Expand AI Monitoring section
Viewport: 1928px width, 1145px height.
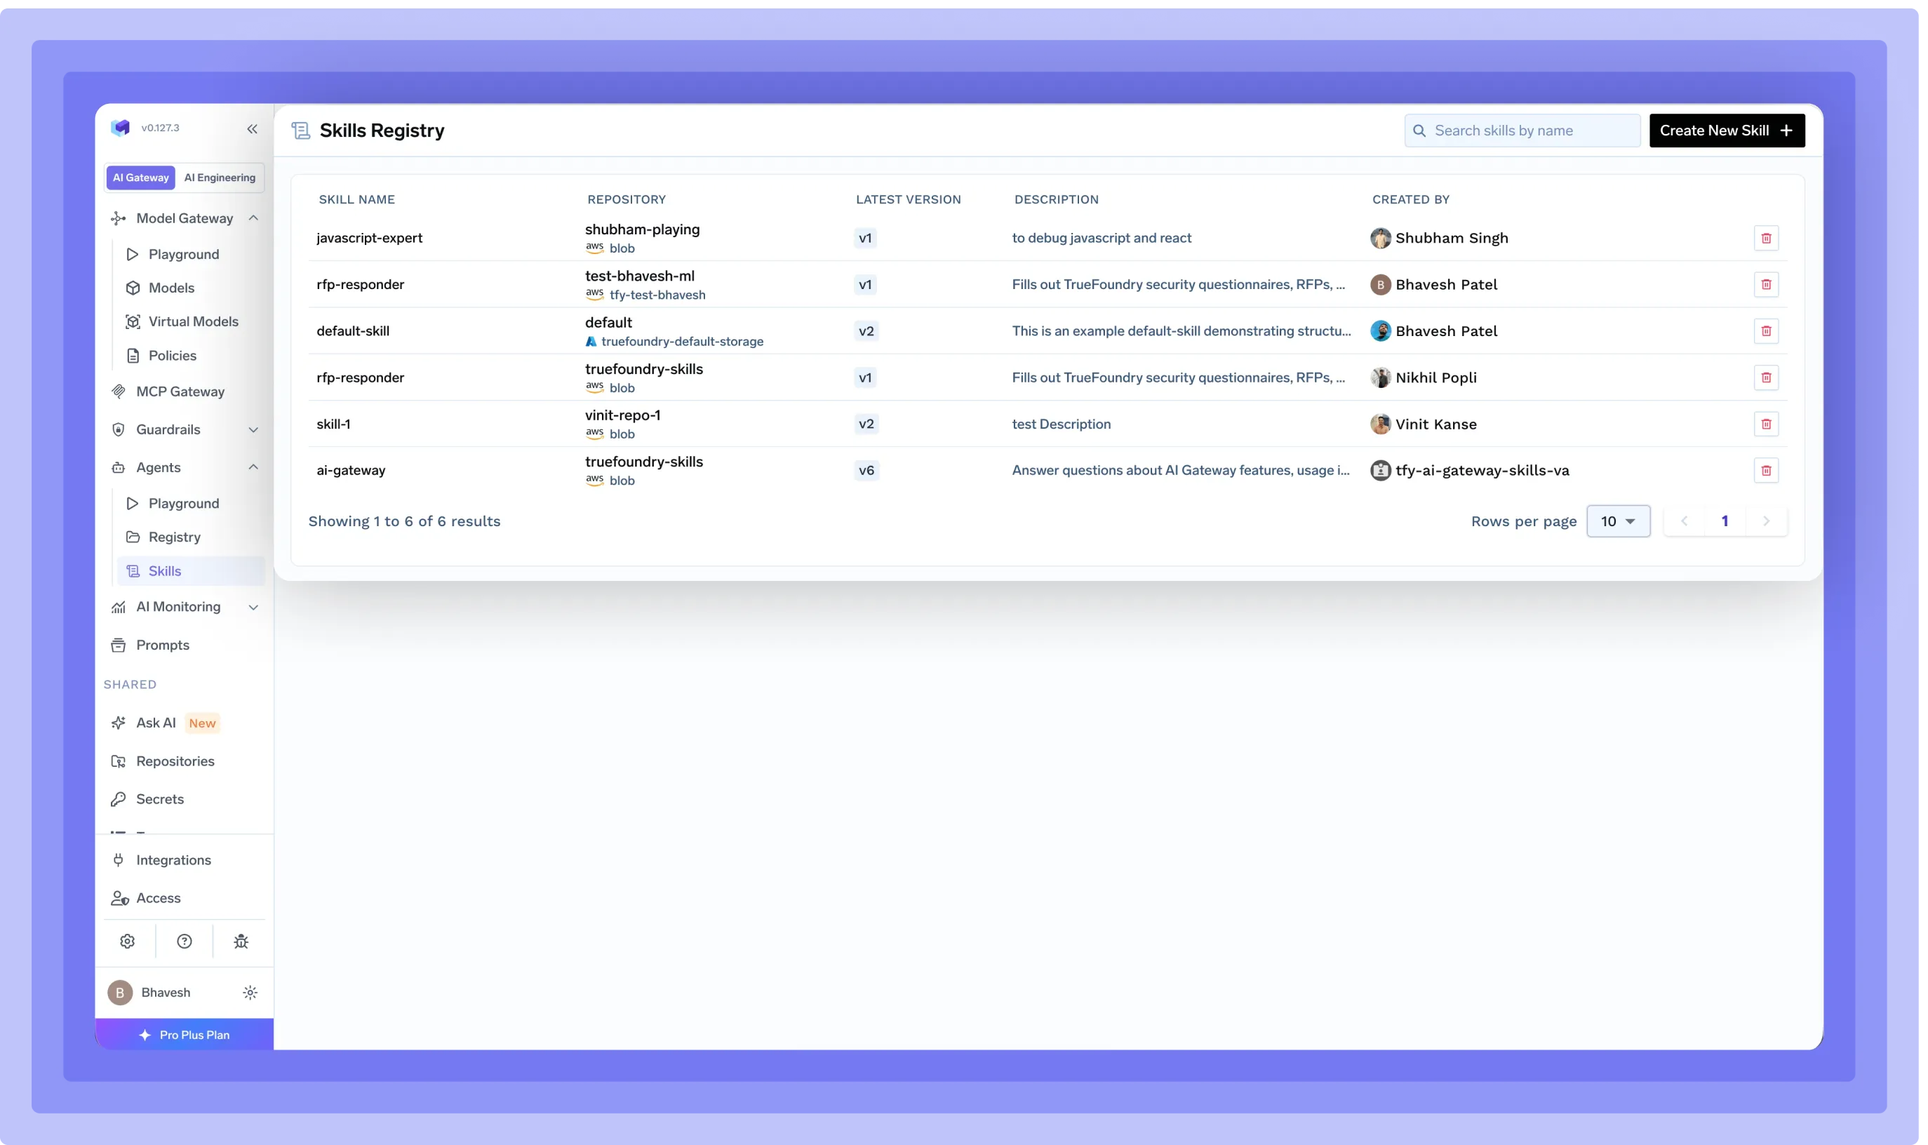253,607
